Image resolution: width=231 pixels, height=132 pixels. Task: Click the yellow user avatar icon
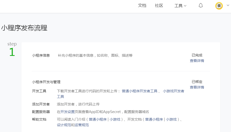219,6
